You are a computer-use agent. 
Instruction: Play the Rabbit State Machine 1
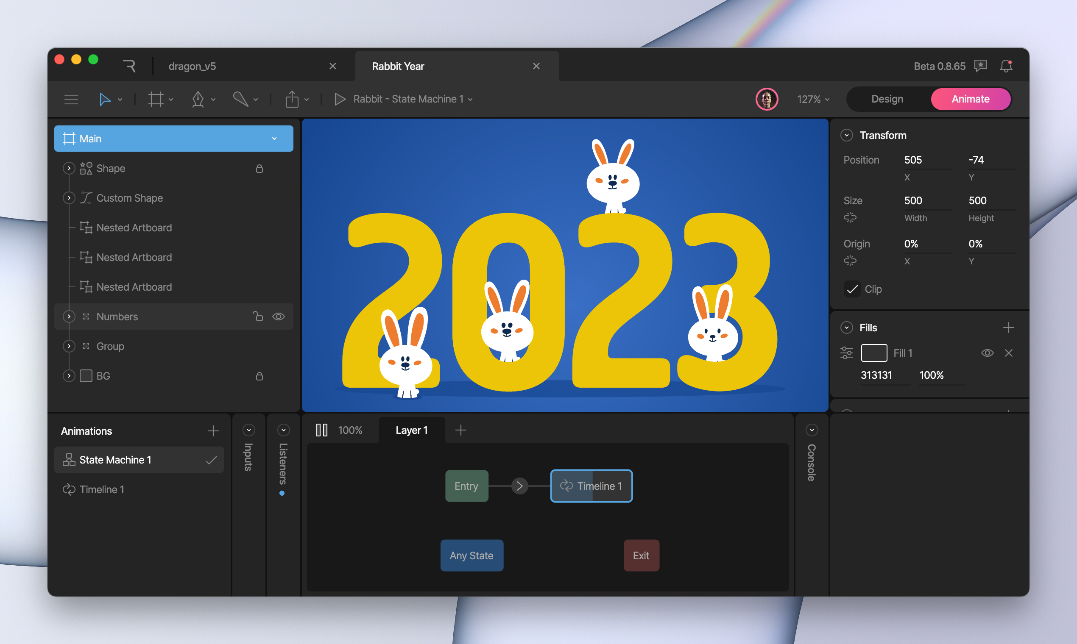pyautogui.click(x=340, y=100)
